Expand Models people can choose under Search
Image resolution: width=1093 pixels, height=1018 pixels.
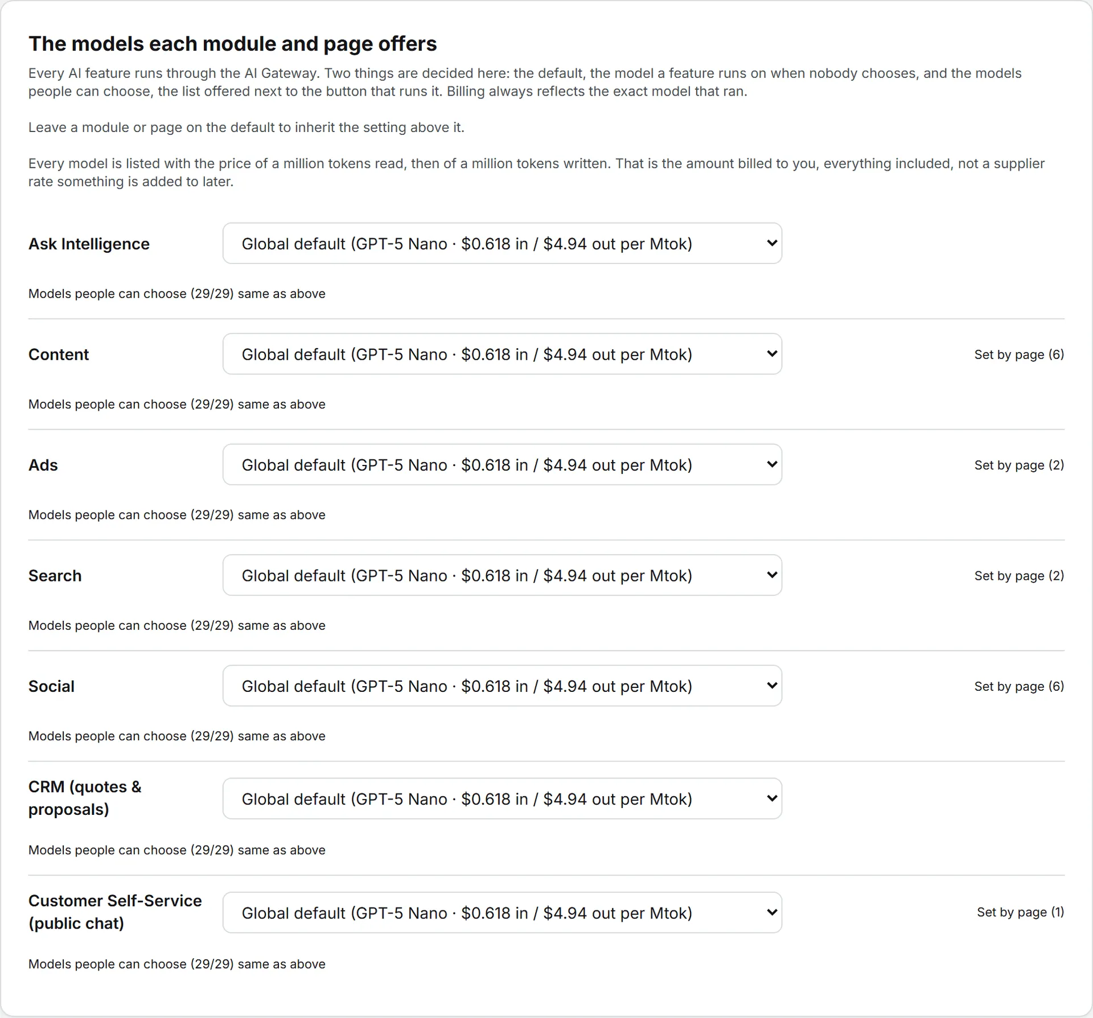177,625
